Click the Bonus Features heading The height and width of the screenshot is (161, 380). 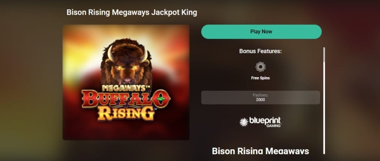tap(260, 51)
